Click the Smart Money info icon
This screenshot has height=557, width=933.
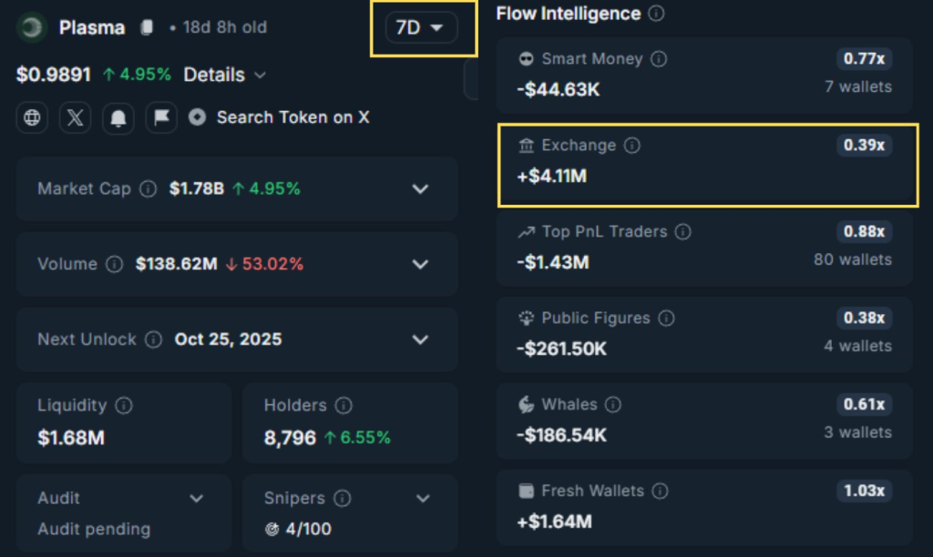click(x=659, y=59)
